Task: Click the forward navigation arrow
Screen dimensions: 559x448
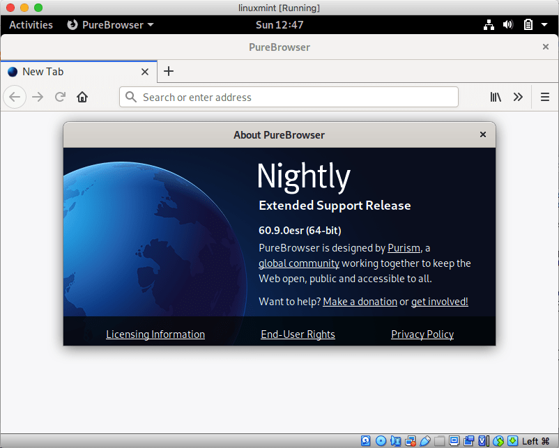Action: tap(38, 97)
